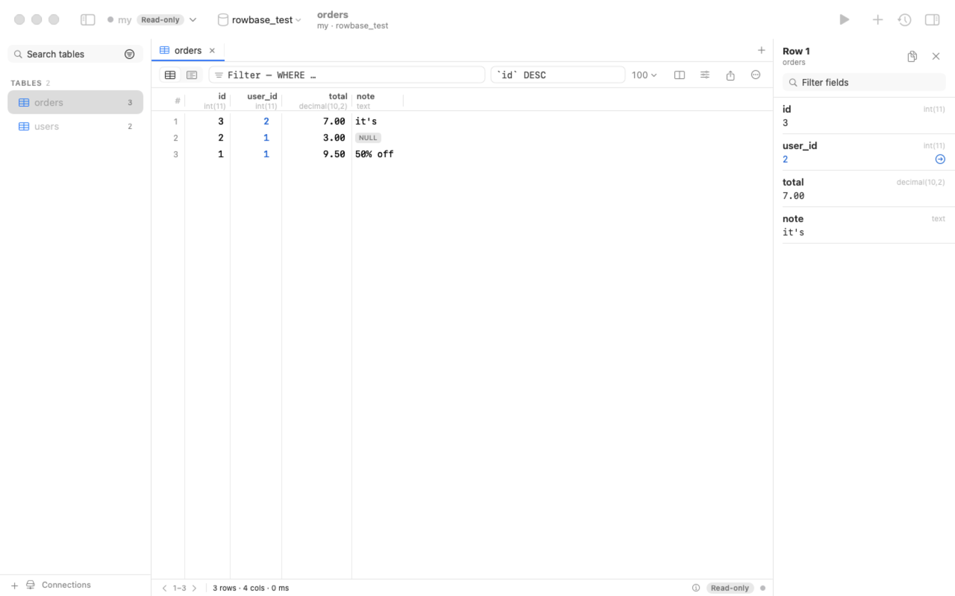Close the Row 1 detail panel
Viewport: 955px width, 596px height.
tap(936, 56)
